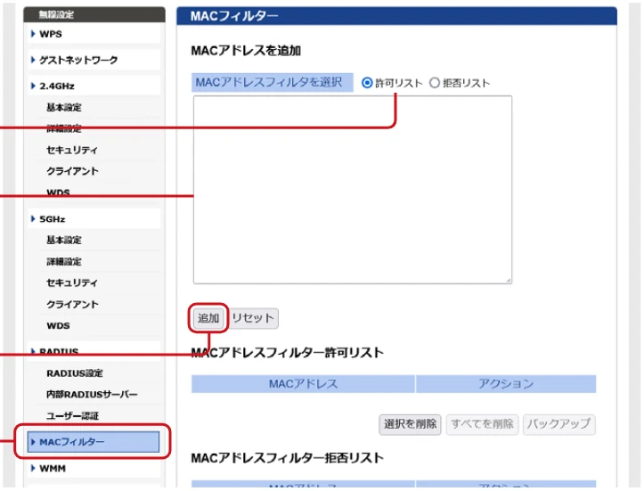Click inside the MAC address text area
The width and height of the screenshot is (644, 491).
point(353,190)
